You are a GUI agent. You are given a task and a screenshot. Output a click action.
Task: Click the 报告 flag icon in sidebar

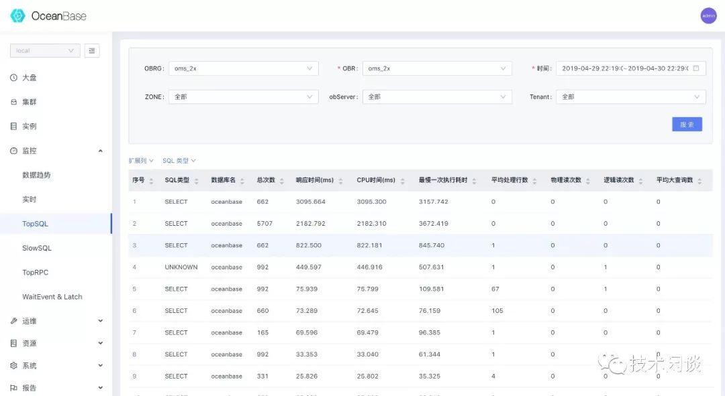(x=14, y=388)
